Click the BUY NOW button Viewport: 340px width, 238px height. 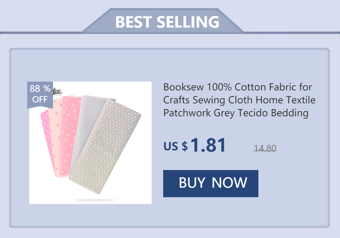point(210,183)
